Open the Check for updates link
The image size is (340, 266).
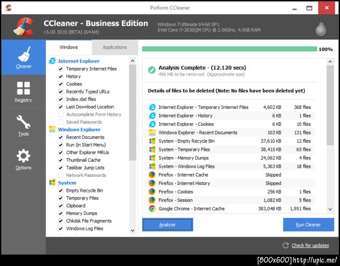click(x=310, y=246)
